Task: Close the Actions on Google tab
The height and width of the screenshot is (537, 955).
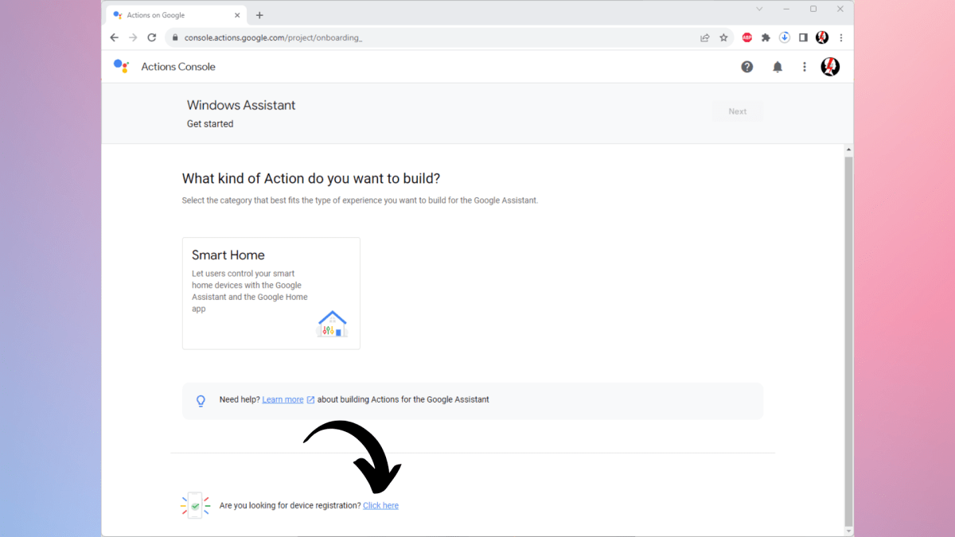Action: tap(237, 15)
